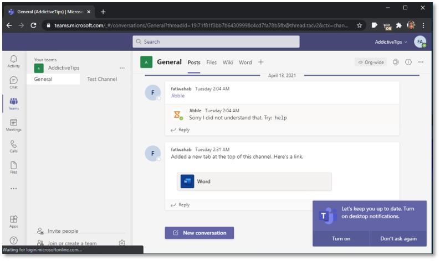Turn on desktop notifications
Screen dimensions: 440x261
pyautogui.click(x=341, y=238)
